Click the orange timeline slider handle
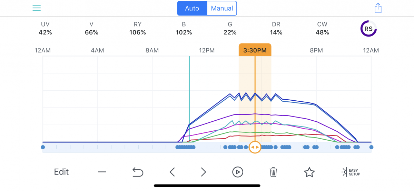This screenshot has height=191, width=414. pyautogui.click(x=255, y=147)
